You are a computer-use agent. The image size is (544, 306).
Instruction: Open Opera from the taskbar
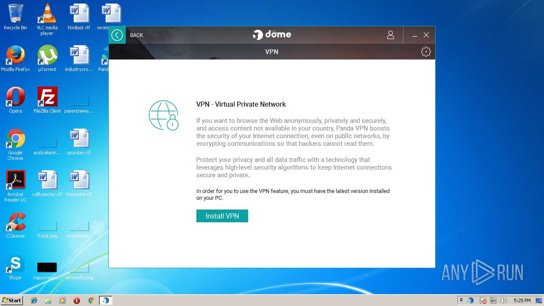point(77,300)
